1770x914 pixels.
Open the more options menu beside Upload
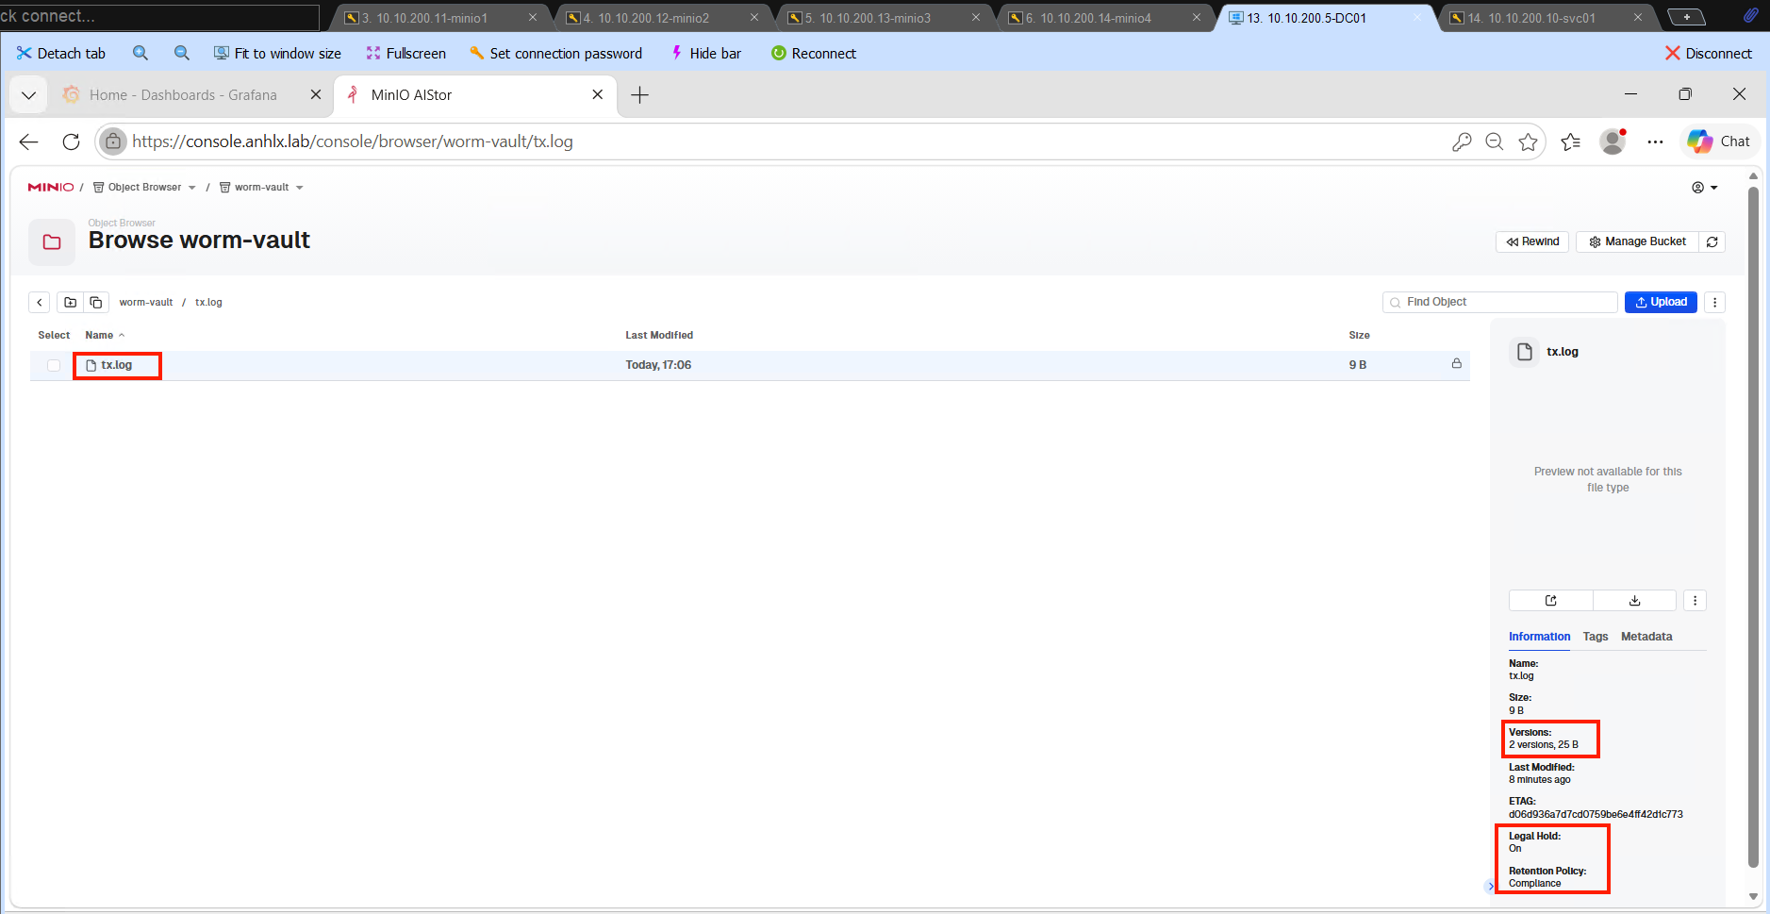(x=1715, y=302)
